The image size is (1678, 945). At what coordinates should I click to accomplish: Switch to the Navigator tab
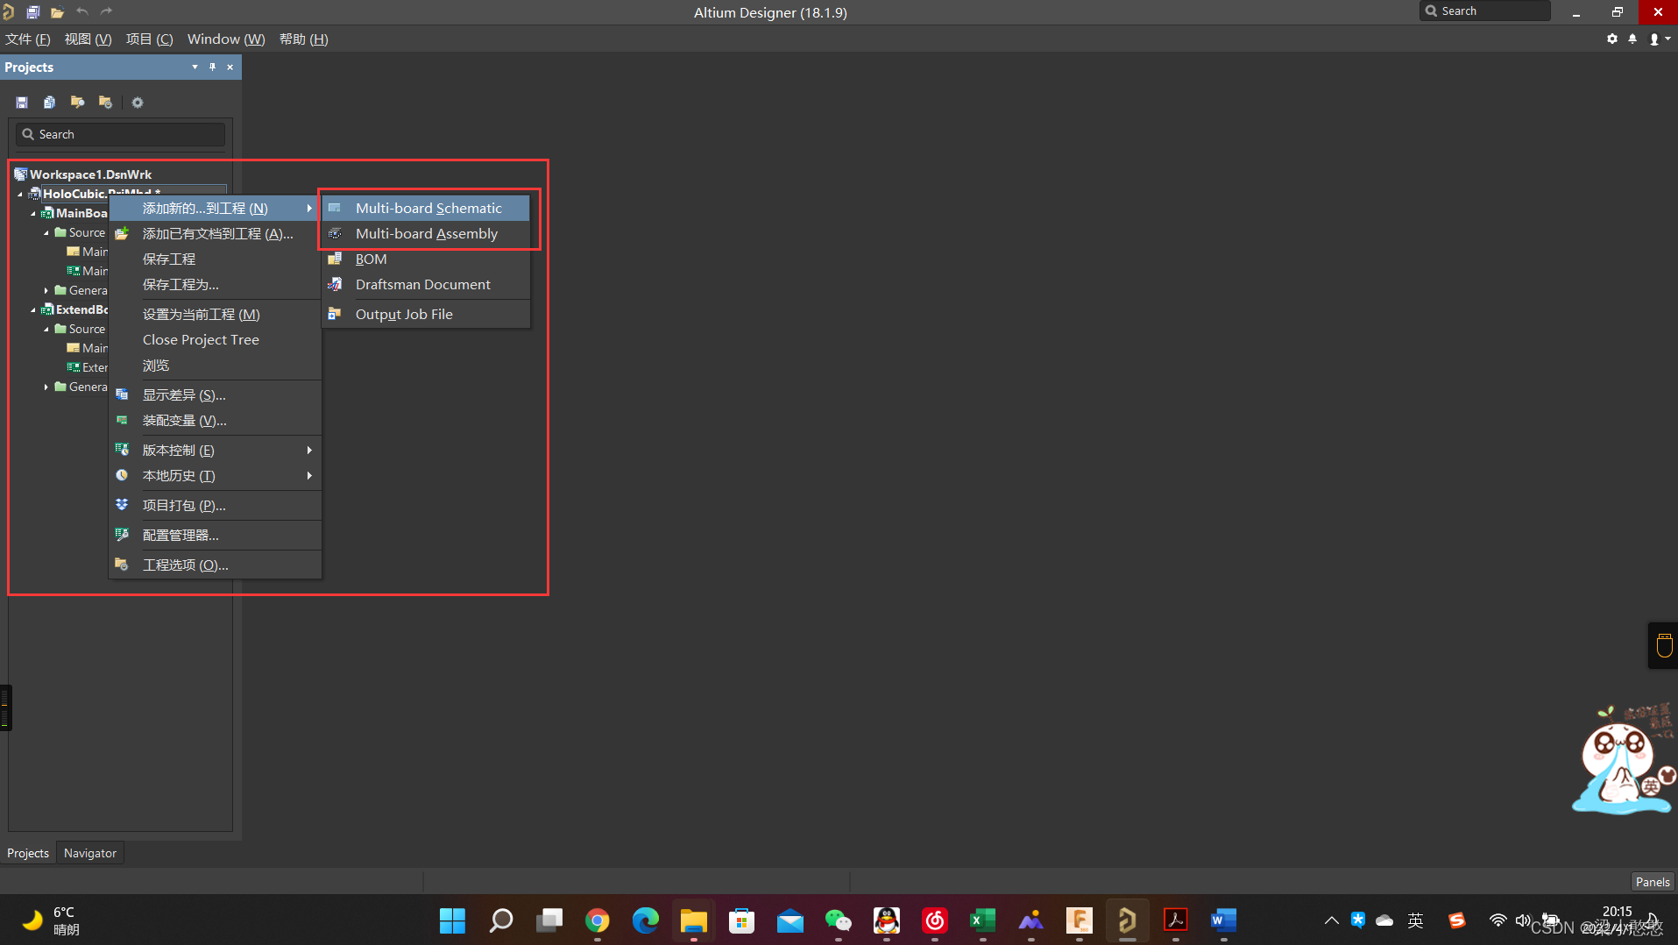pos(89,853)
